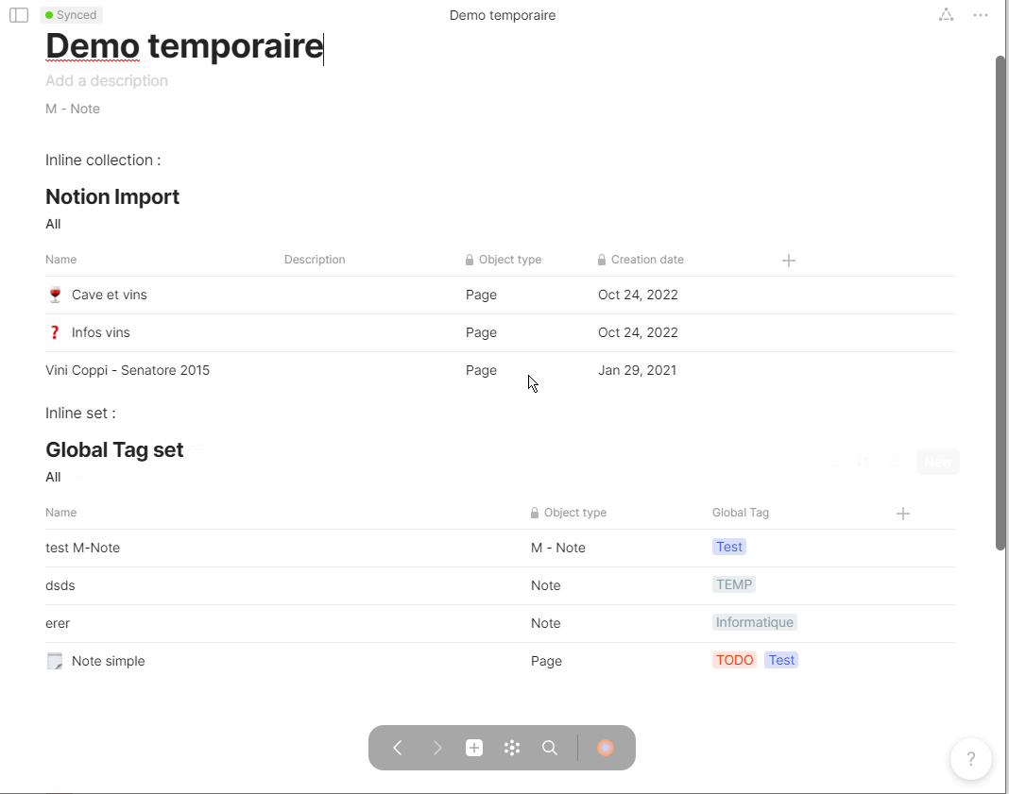Click the TODO tag on Note simple
Image resolution: width=1009 pixels, height=794 pixels.
(734, 660)
